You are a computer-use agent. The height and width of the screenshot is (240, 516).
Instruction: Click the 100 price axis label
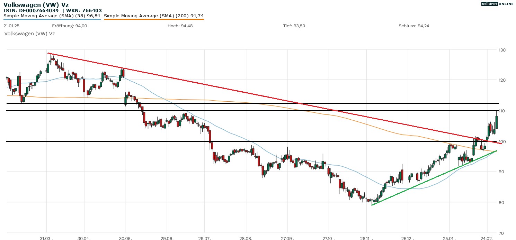click(502, 141)
